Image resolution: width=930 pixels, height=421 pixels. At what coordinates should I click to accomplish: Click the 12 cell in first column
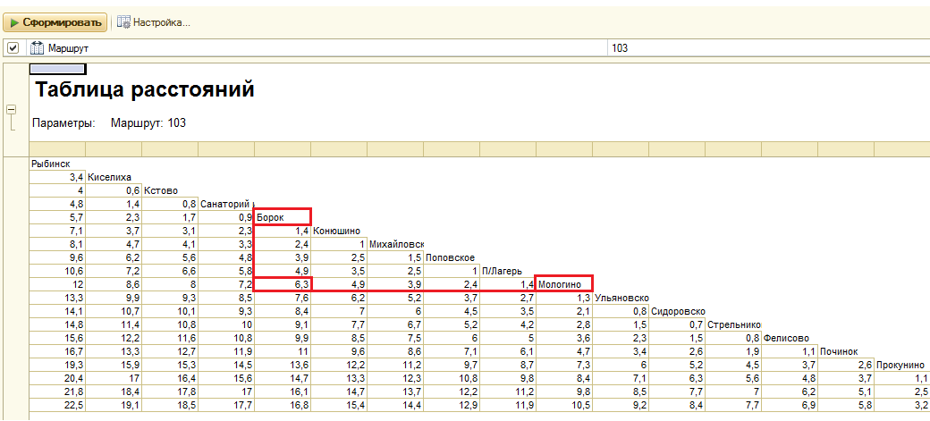coord(57,284)
